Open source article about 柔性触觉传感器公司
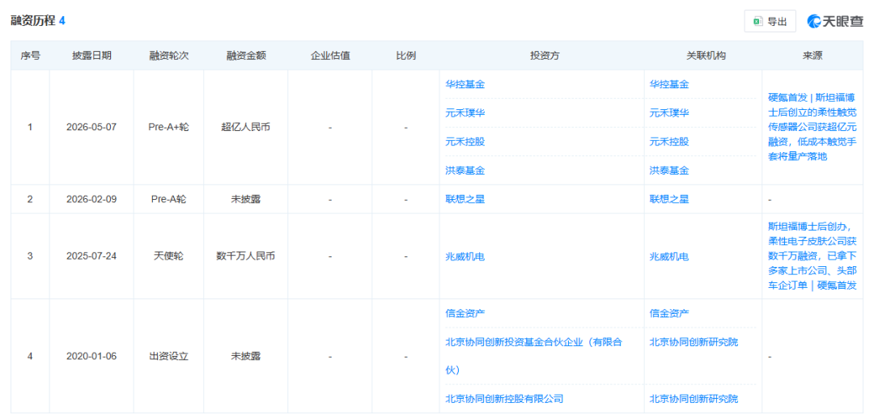The height and width of the screenshot is (419, 874). [812, 127]
